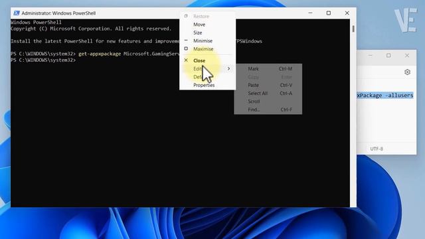Screen dimensions: 425x239
Task: Click the PowerShell icon in the title bar
Action: click(x=17, y=13)
